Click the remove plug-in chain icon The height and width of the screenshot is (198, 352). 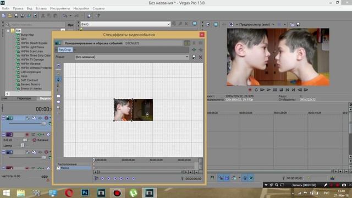200,50
